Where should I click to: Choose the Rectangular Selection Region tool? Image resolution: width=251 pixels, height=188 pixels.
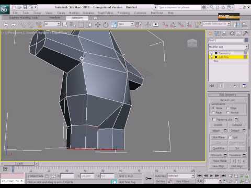pyautogui.click(x=81, y=25)
